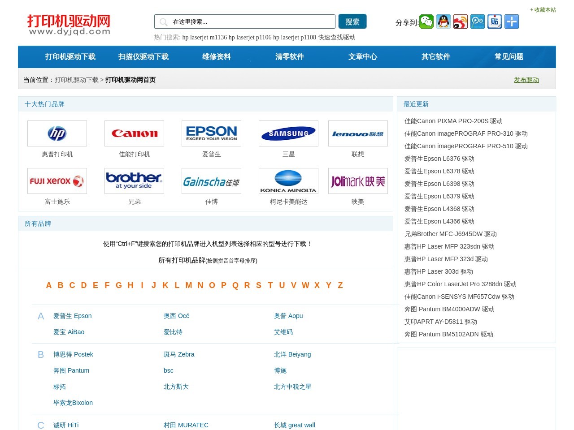Open Epson L6376 driver link
The image size is (574, 430).
(x=439, y=159)
